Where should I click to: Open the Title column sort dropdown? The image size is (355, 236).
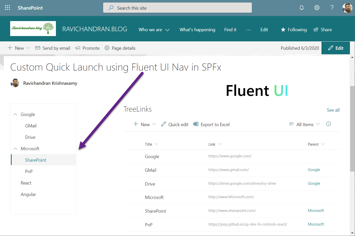point(156,144)
